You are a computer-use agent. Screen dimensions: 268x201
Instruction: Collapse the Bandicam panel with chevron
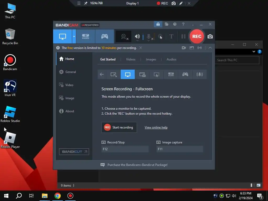click(210, 48)
